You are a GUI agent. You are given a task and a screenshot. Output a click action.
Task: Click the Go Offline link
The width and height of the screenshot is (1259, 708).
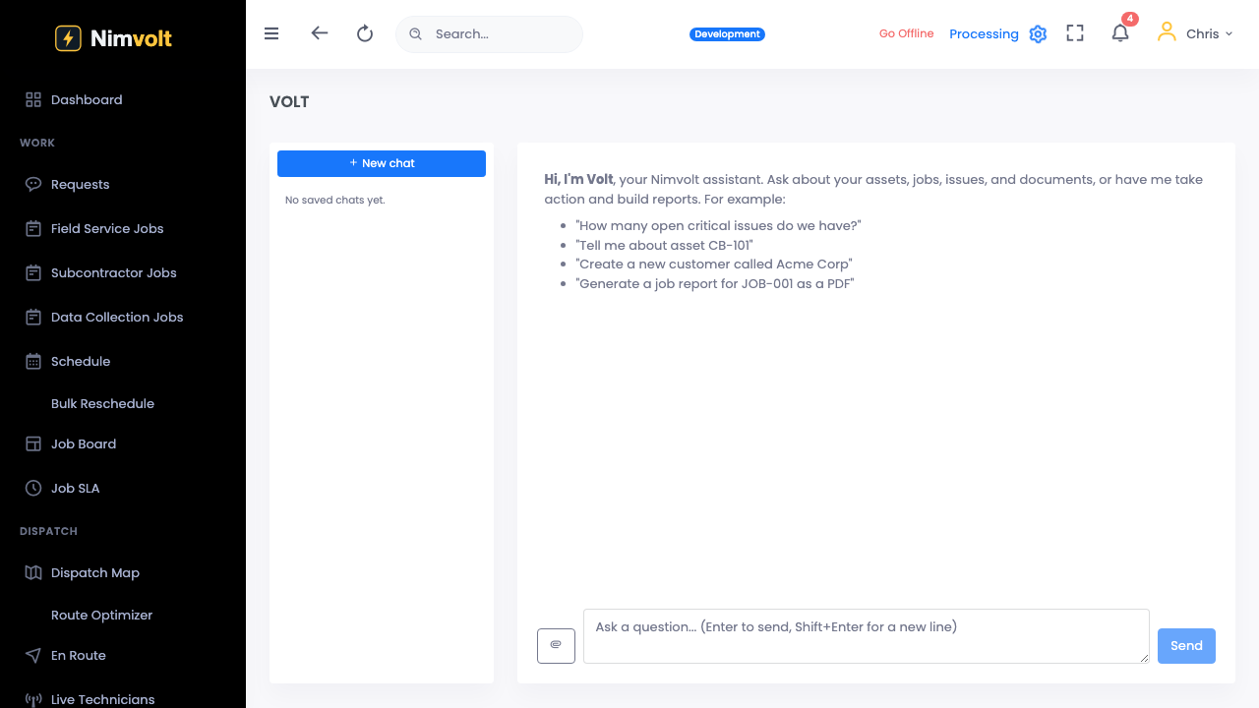(907, 33)
